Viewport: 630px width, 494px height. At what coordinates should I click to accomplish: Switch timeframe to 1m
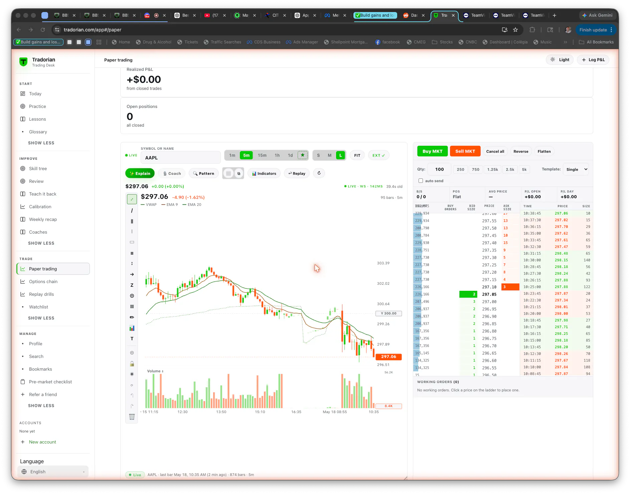[232, 155]
